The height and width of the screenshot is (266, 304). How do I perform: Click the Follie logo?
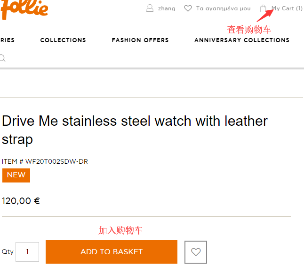(24, 9)
